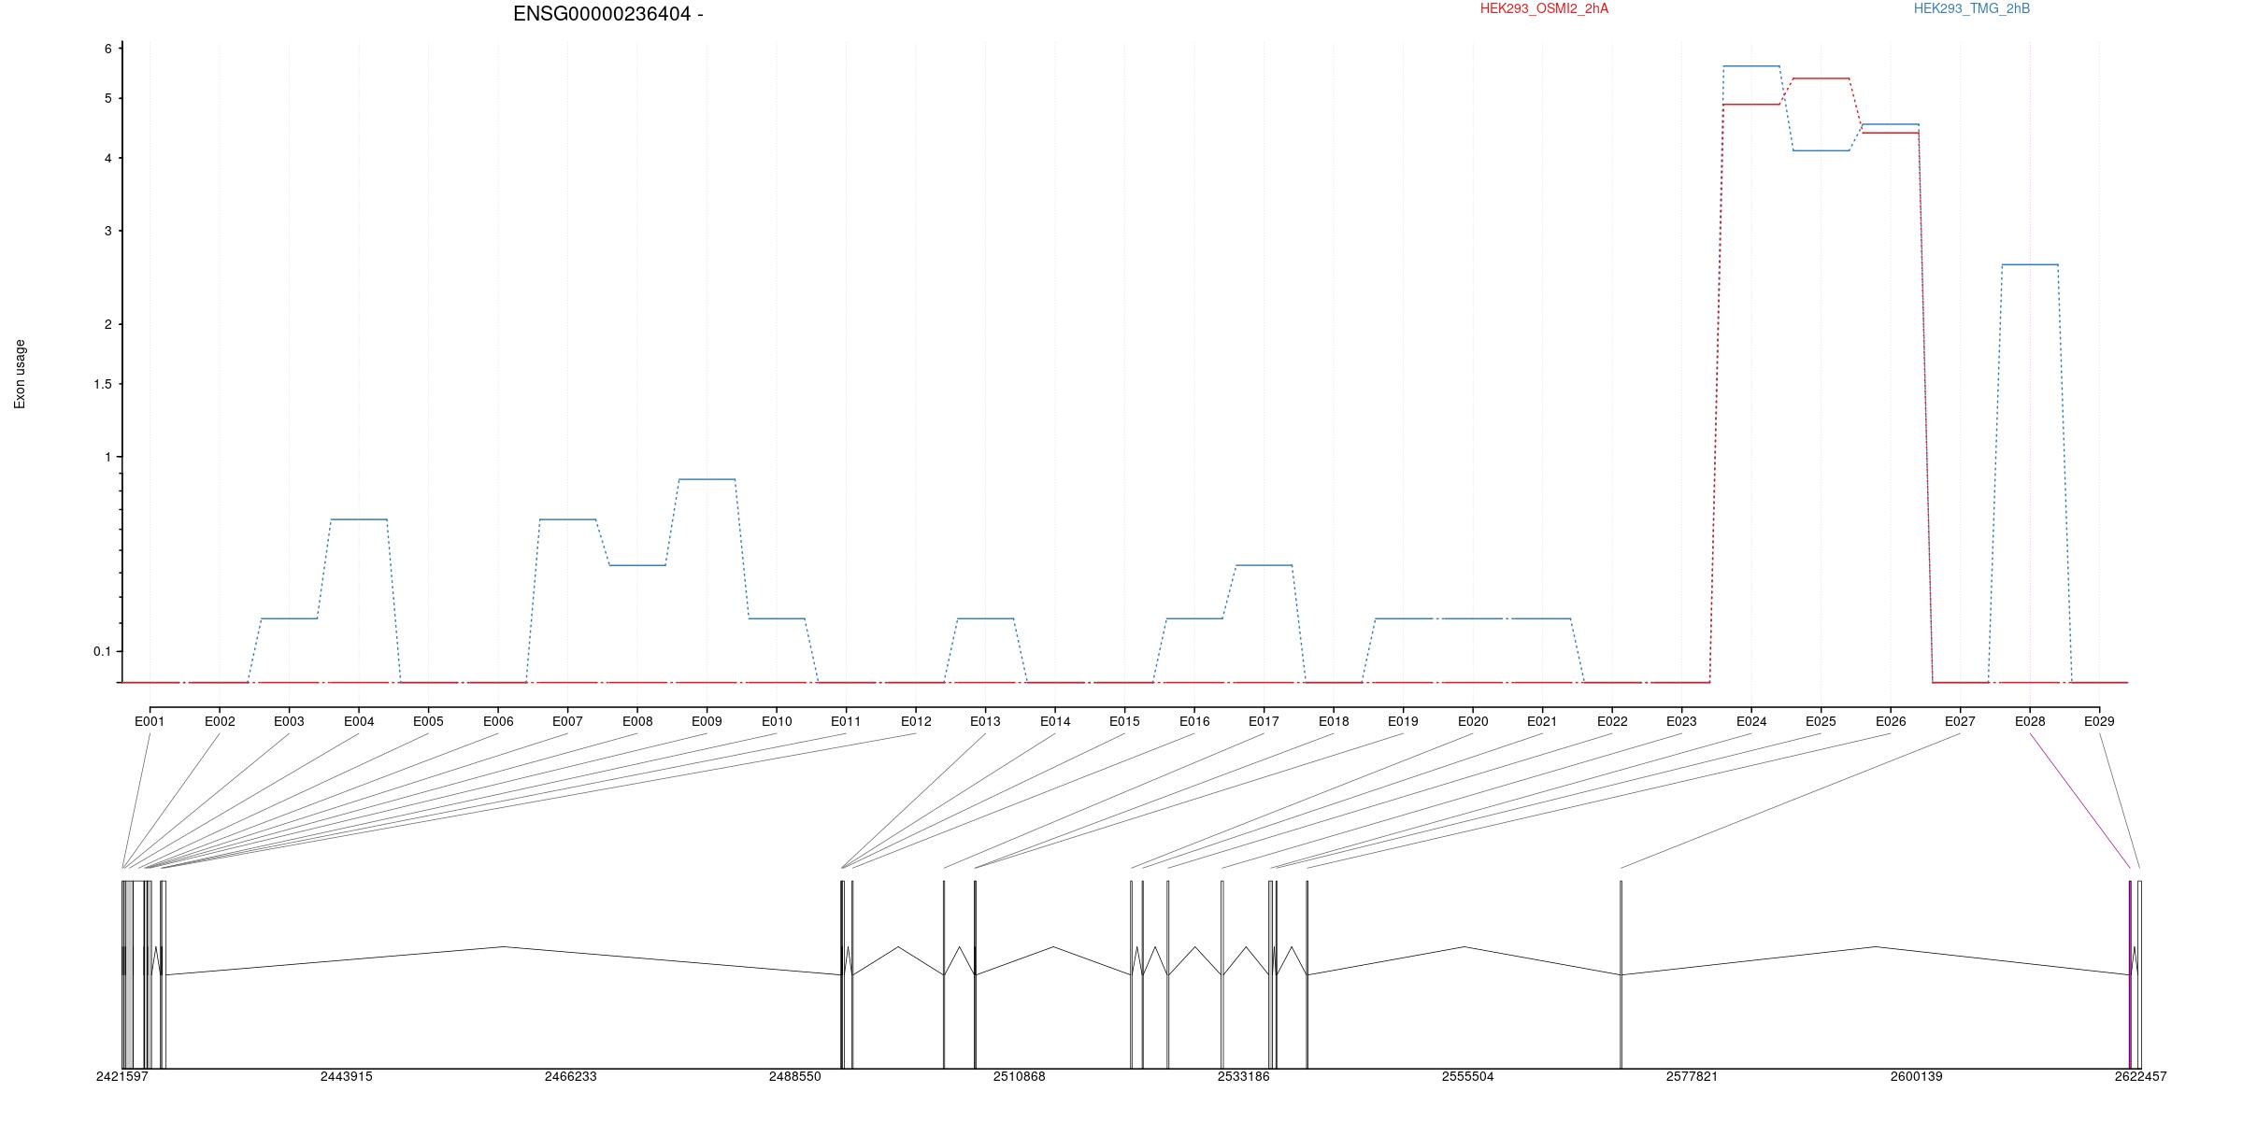This screenshot has height=1121, width=2243.
Task: Click exon label E001
Action: click(x=150, y=721)
